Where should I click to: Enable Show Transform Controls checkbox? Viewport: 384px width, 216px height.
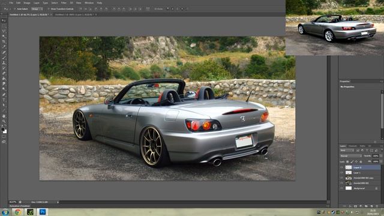[x=49, y=9]
